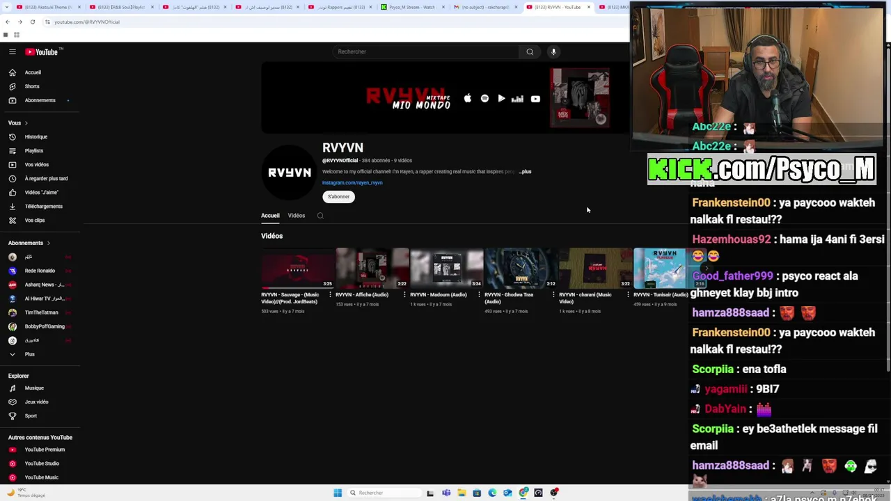Open Vidéos "J'aime" list
891x501 pixels.
[40, 193]
